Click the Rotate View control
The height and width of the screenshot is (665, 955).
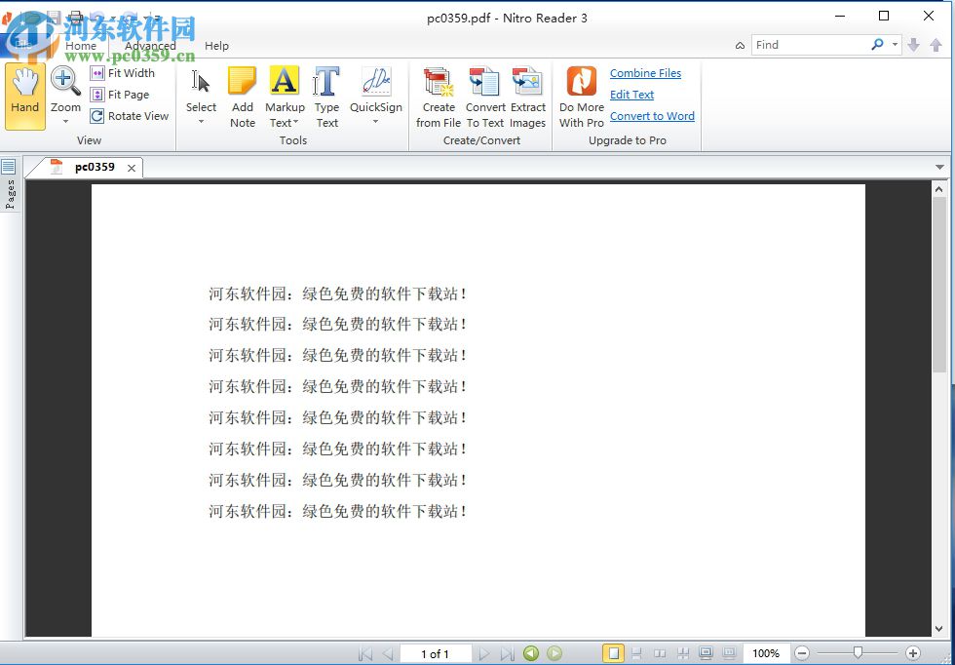[130, 116]
